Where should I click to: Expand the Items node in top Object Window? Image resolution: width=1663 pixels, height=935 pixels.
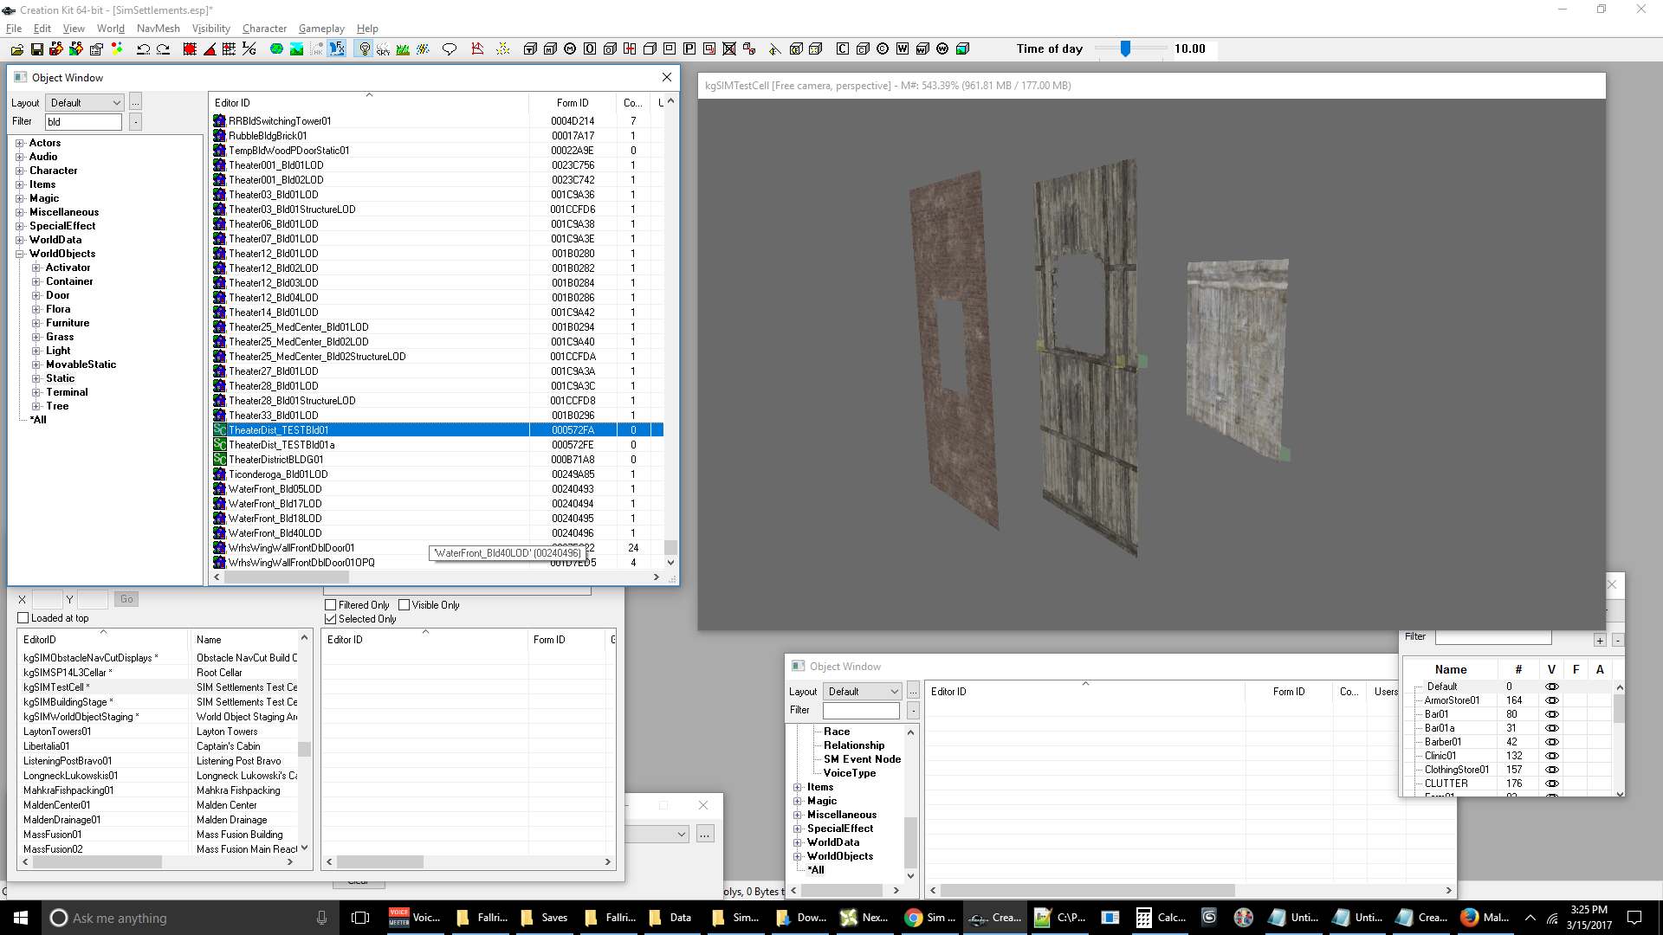point(19,184)
